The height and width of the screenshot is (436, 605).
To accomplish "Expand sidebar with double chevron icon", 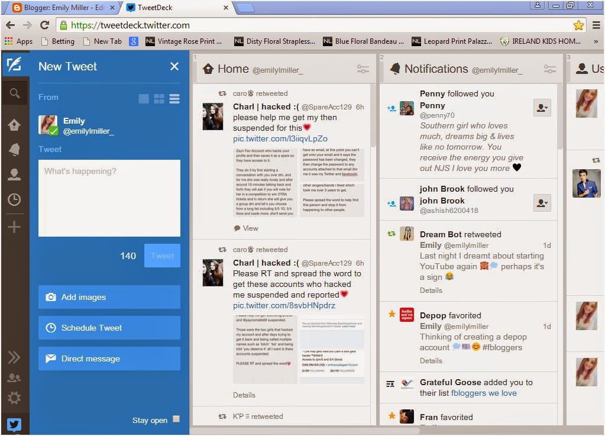I will 15,357.
